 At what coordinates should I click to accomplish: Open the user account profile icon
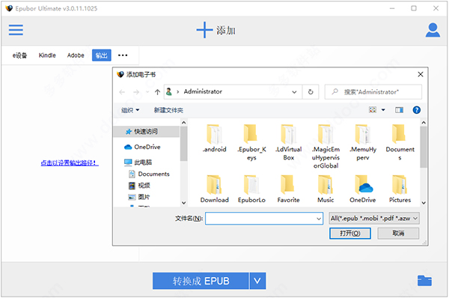433,30
